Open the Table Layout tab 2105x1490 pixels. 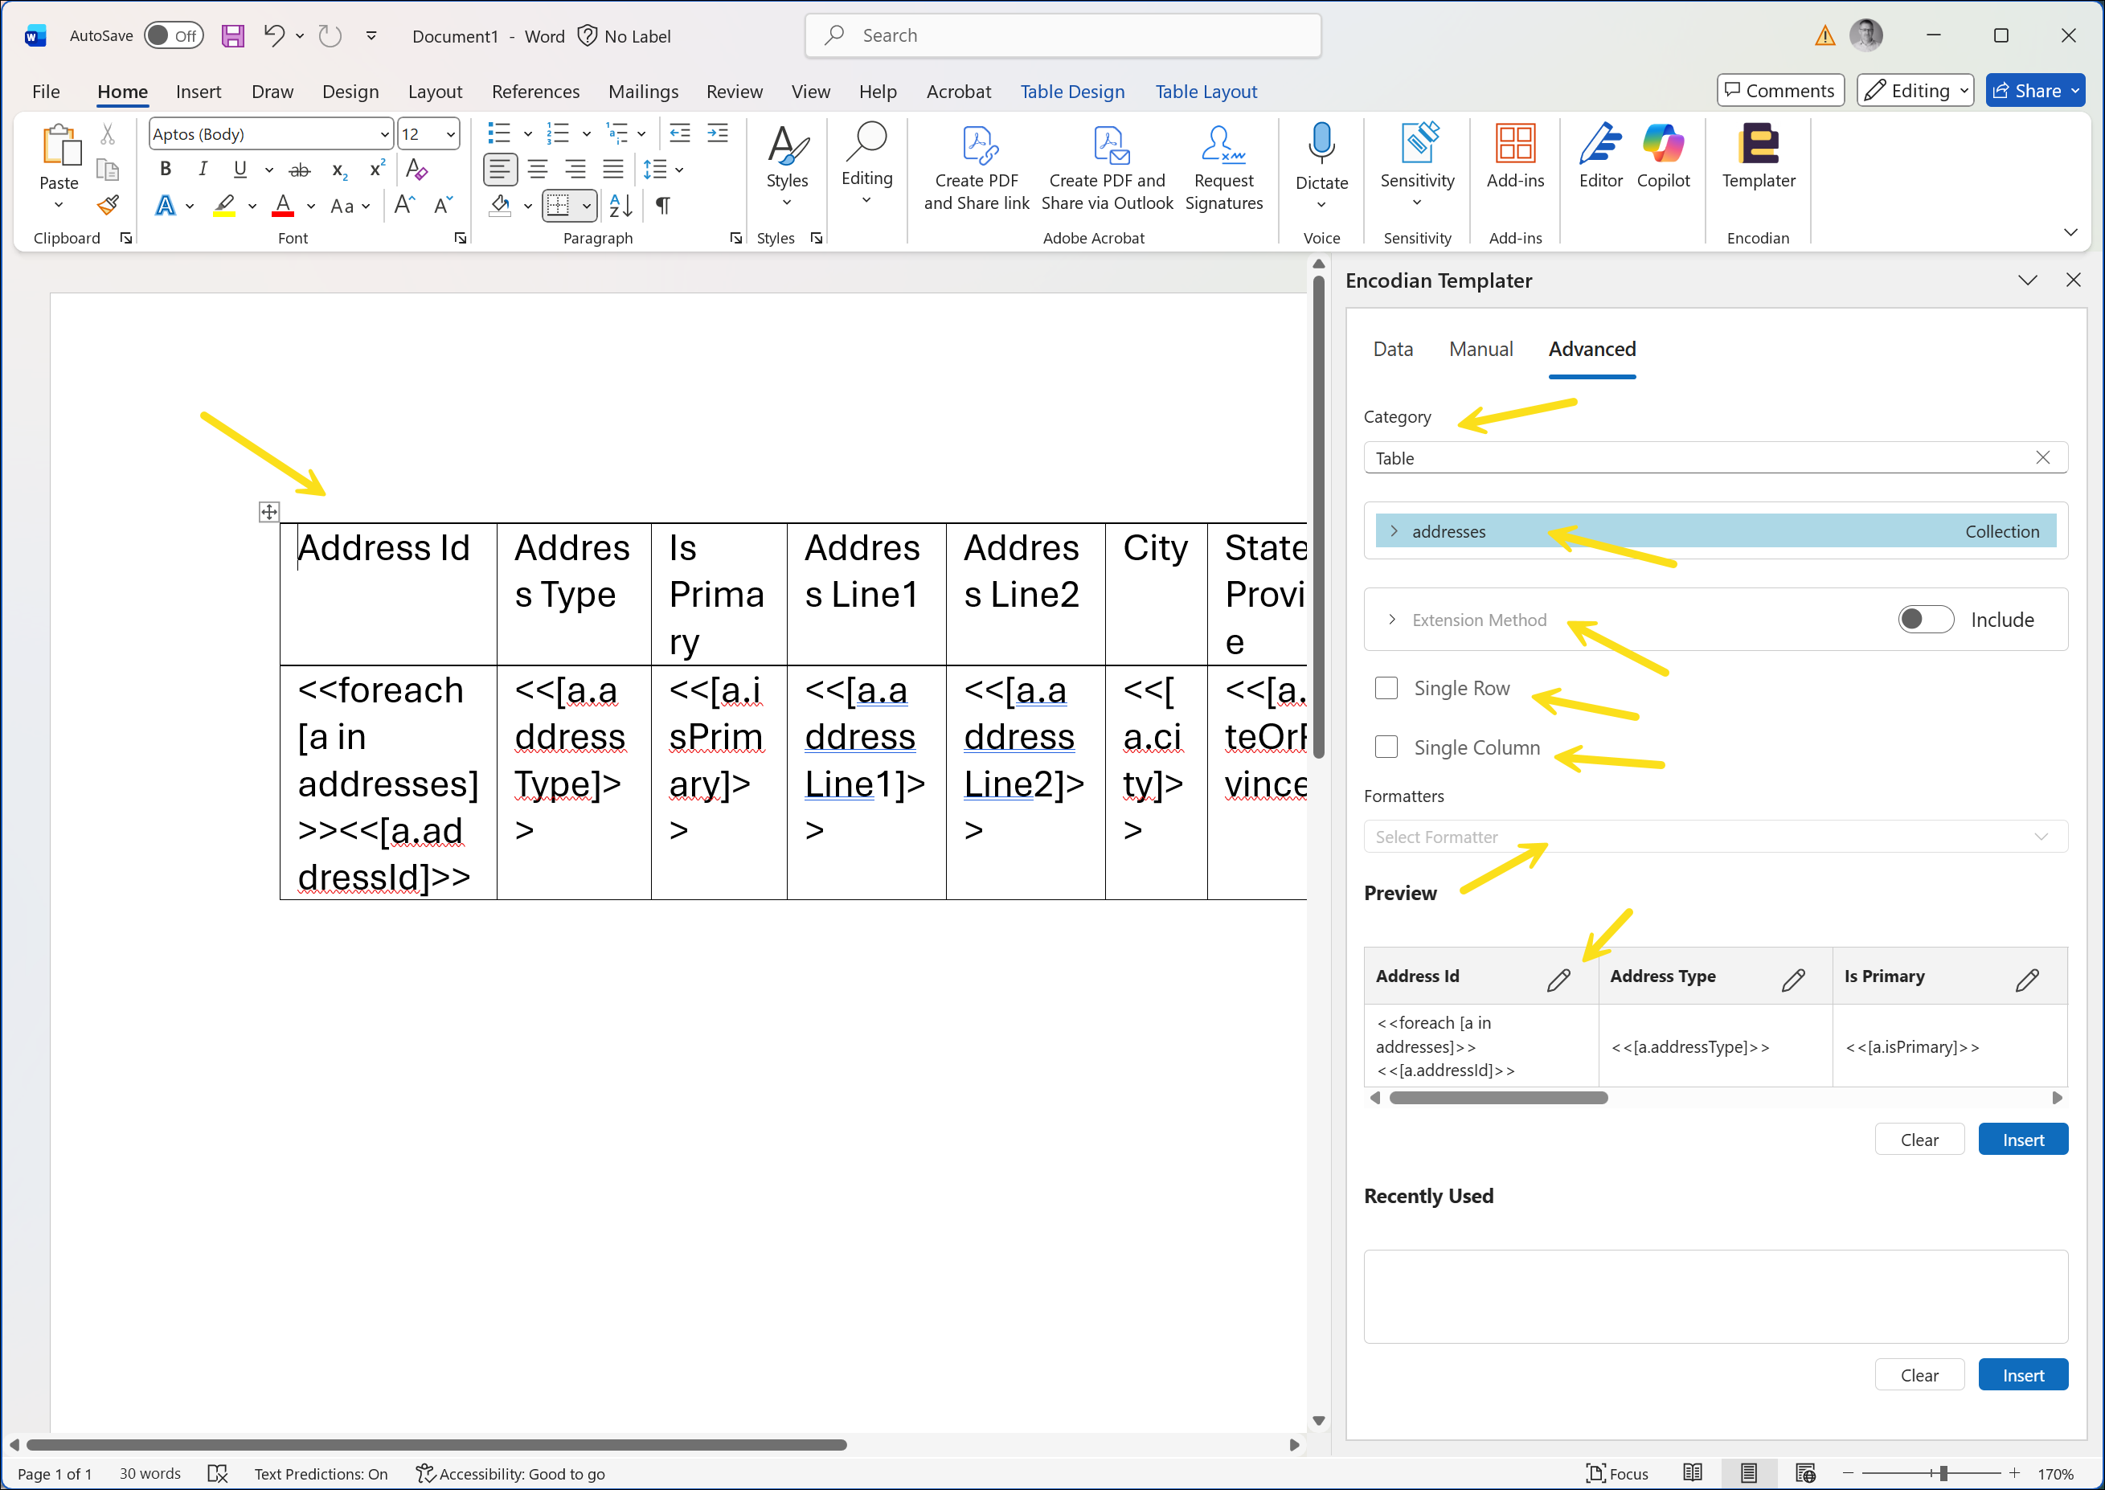click(x=1206, y=91)
